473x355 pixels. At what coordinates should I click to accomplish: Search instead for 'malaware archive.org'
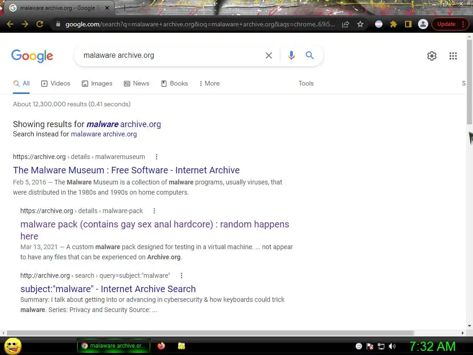point(104,134)
